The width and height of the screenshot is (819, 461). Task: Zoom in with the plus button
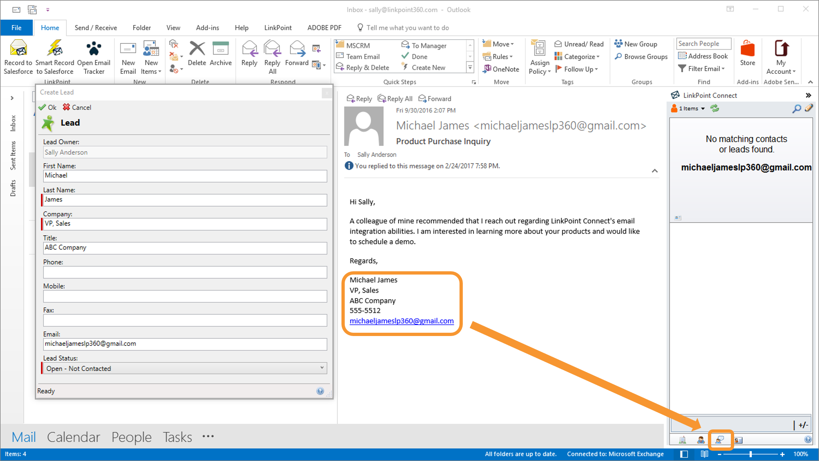click(782, 454)
